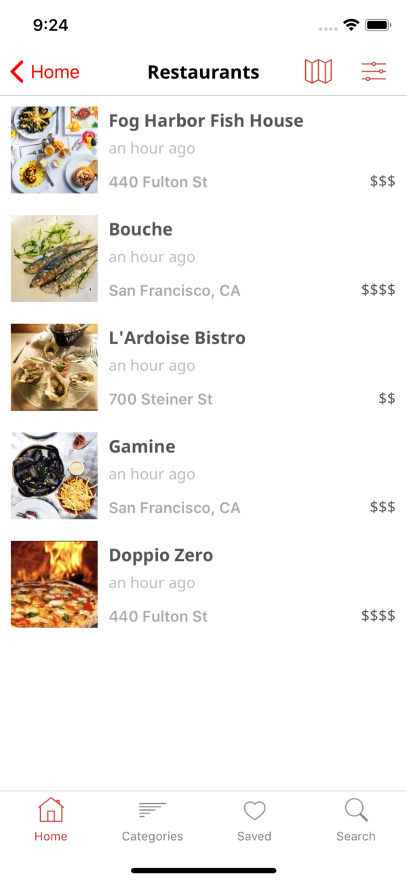Tap the red back chevron arrow

tap(16, 71)
